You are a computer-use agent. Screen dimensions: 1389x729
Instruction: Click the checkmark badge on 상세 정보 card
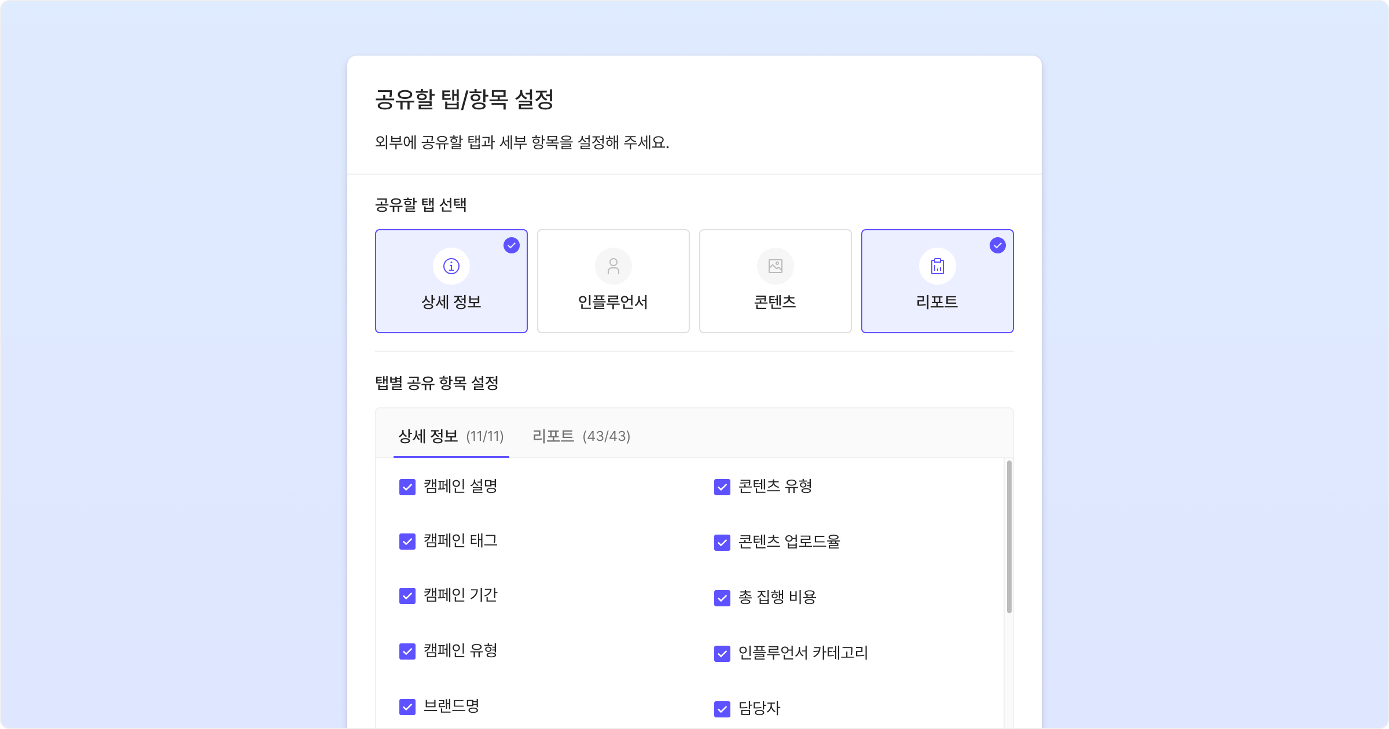[x=512, y=245]
